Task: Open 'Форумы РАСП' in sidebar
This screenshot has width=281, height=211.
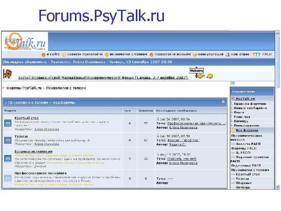Action: (x=244, y=148)
